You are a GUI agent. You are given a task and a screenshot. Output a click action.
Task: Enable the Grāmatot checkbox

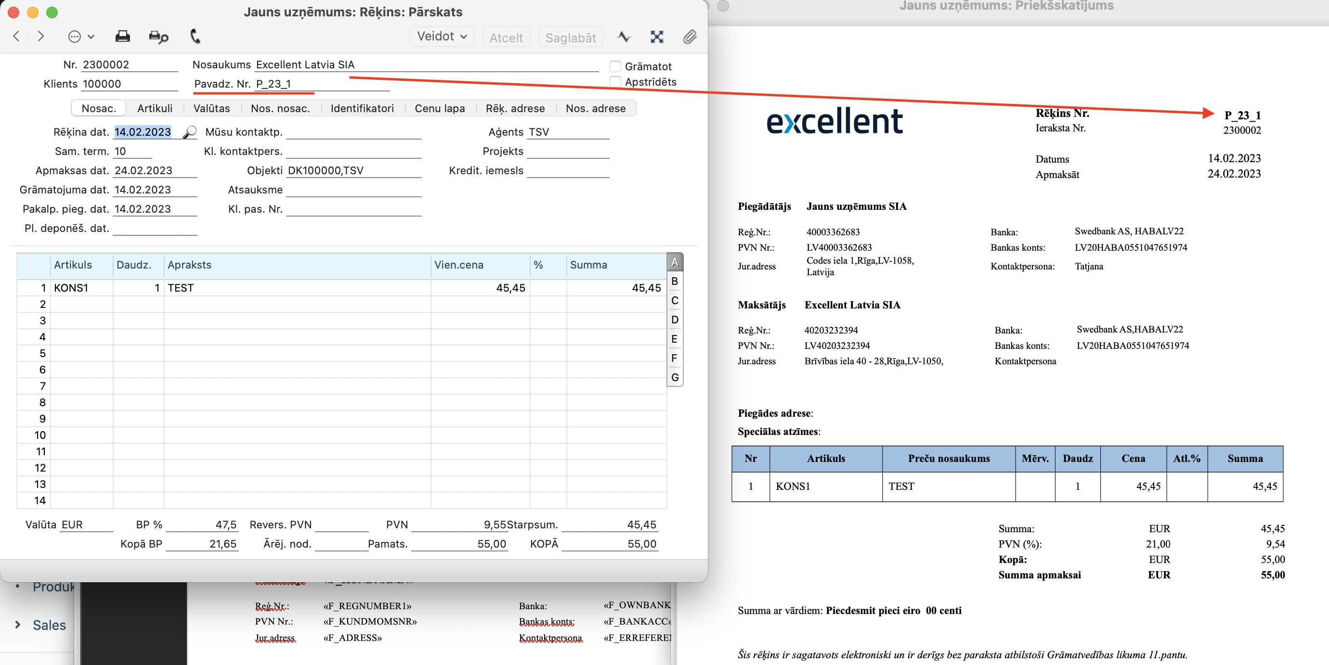pyautogui.click(x=615, y=66)
